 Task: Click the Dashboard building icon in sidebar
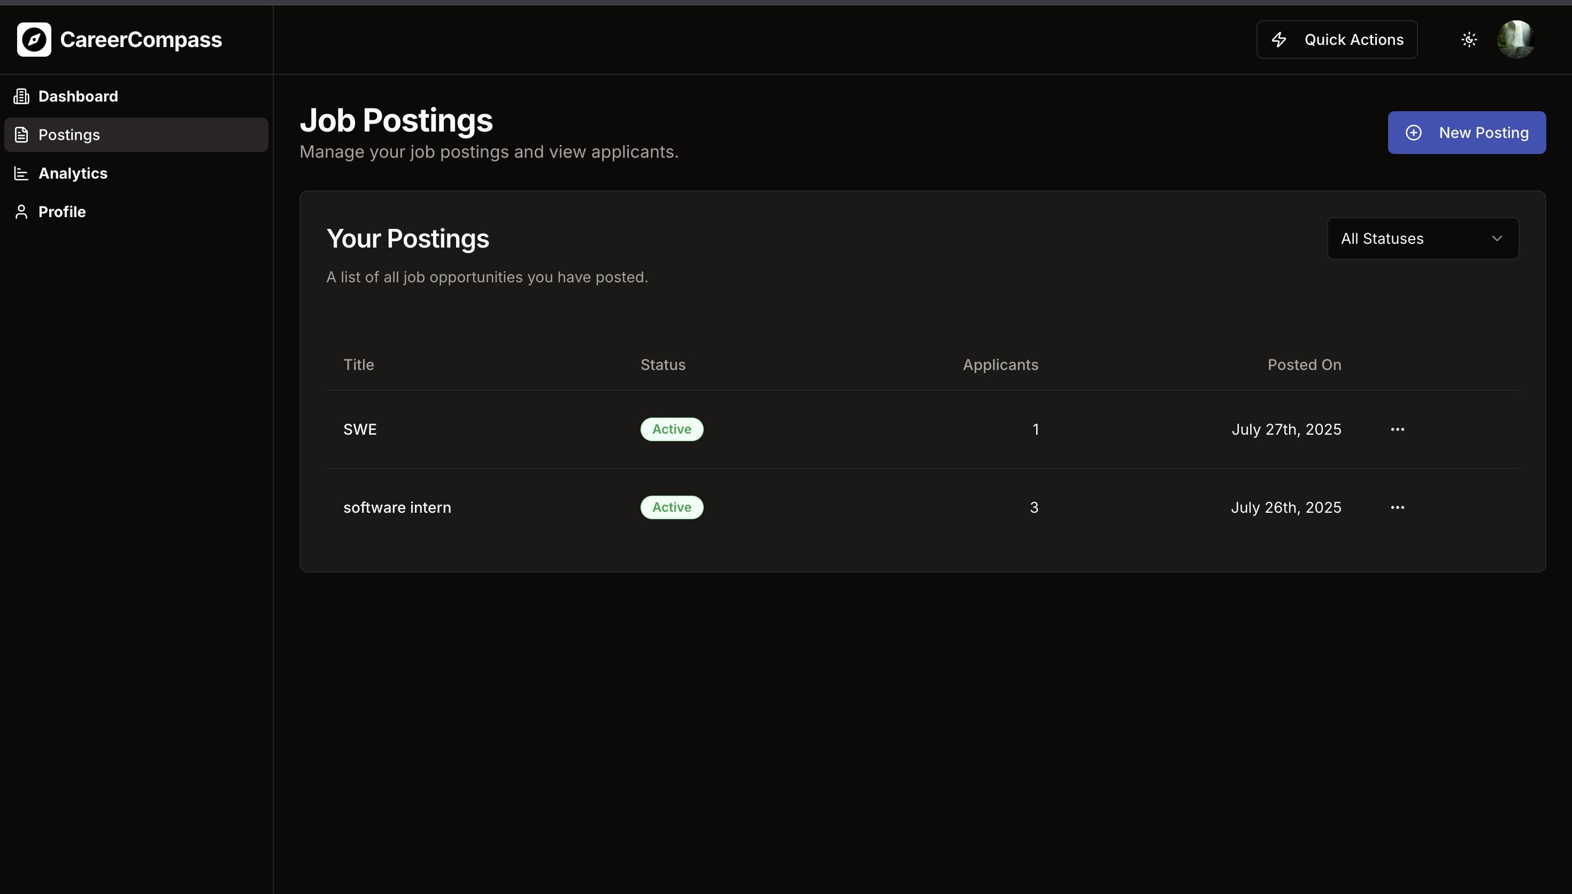21,96
